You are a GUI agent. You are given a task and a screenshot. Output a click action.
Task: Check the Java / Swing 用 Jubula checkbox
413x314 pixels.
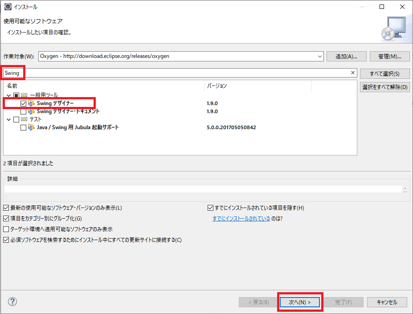click(24, 127)
